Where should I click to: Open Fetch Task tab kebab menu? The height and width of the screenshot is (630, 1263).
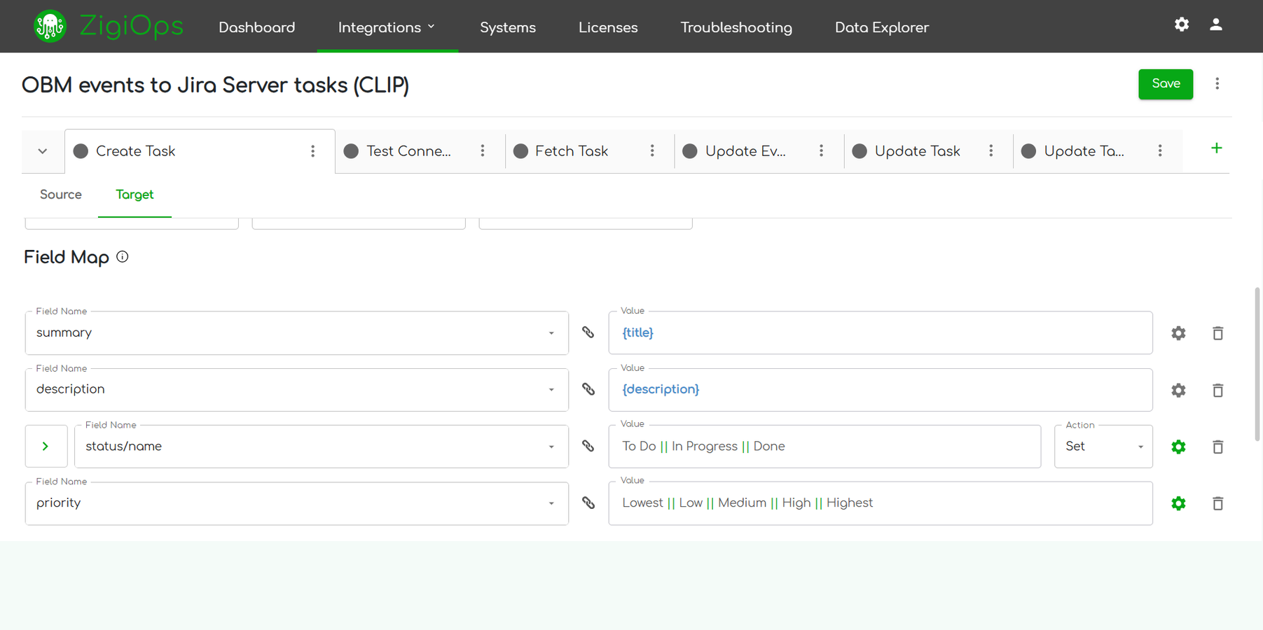tap(652, 151)
